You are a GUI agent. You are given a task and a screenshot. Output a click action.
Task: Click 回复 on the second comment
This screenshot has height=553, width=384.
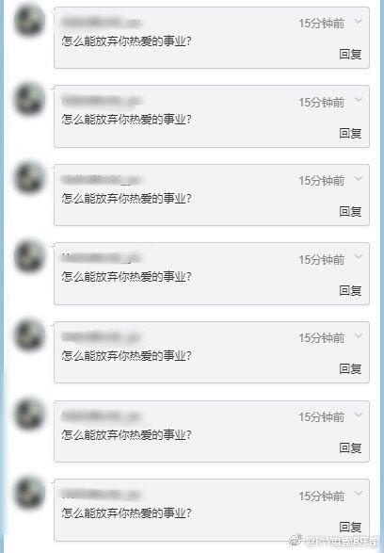click(x=350, y=134)
